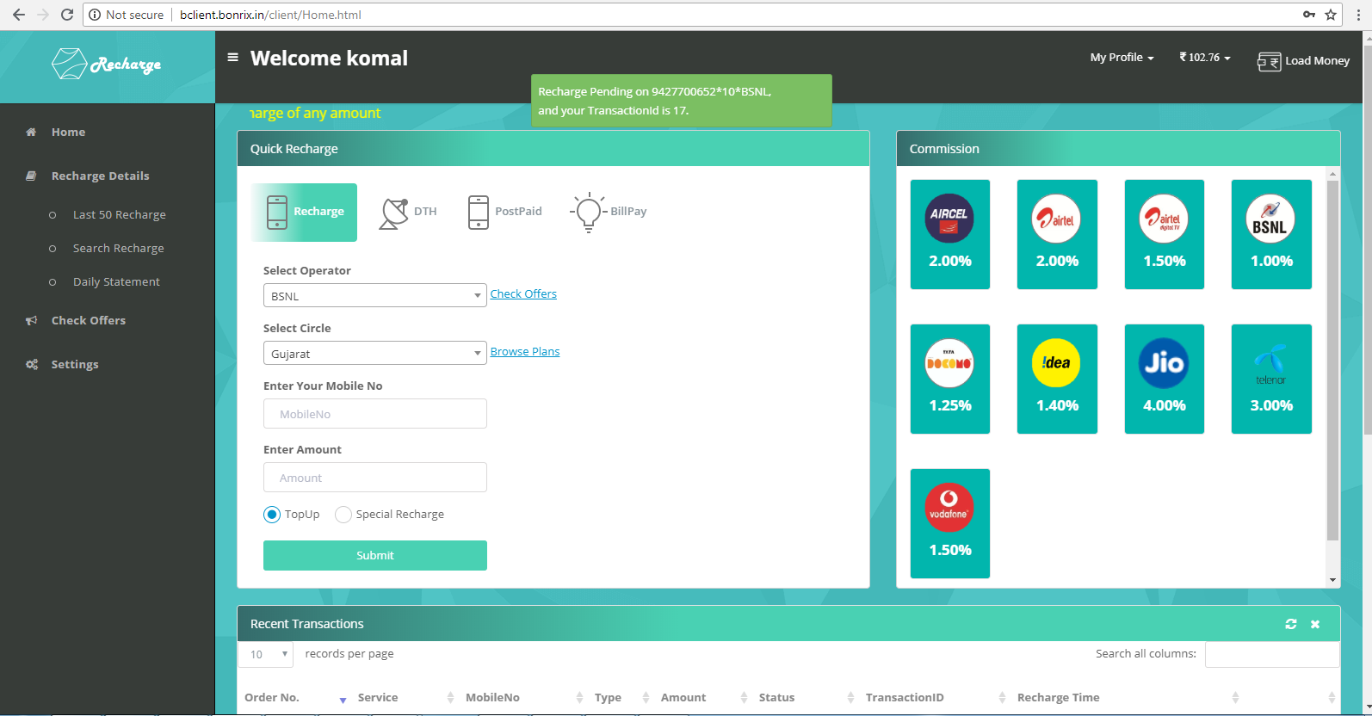This screenshot has height=716, width=1372.
Task: Click the Browse Plans link
Action: tap(525, 352)
